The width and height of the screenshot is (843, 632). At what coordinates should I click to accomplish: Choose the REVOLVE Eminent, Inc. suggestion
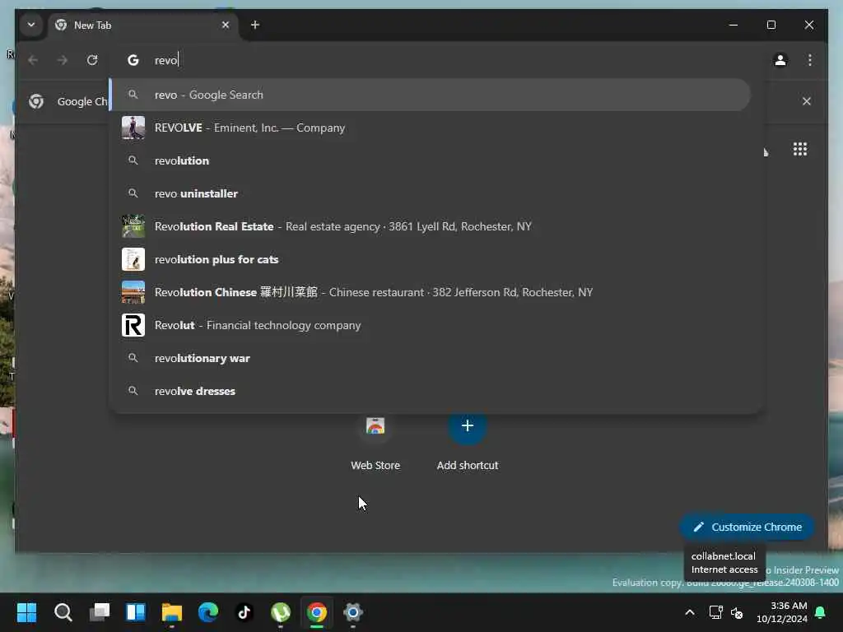[x=430, y=128]
